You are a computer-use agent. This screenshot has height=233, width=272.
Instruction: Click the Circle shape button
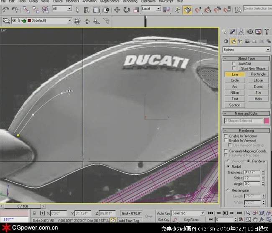point(235,80)
